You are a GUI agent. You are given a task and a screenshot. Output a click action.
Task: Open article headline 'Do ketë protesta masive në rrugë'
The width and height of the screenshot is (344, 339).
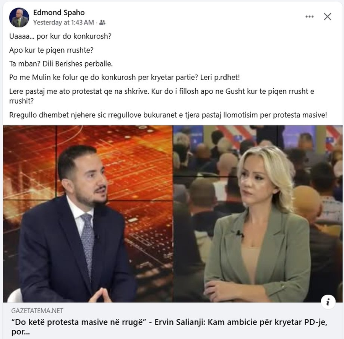click(169, 327)
